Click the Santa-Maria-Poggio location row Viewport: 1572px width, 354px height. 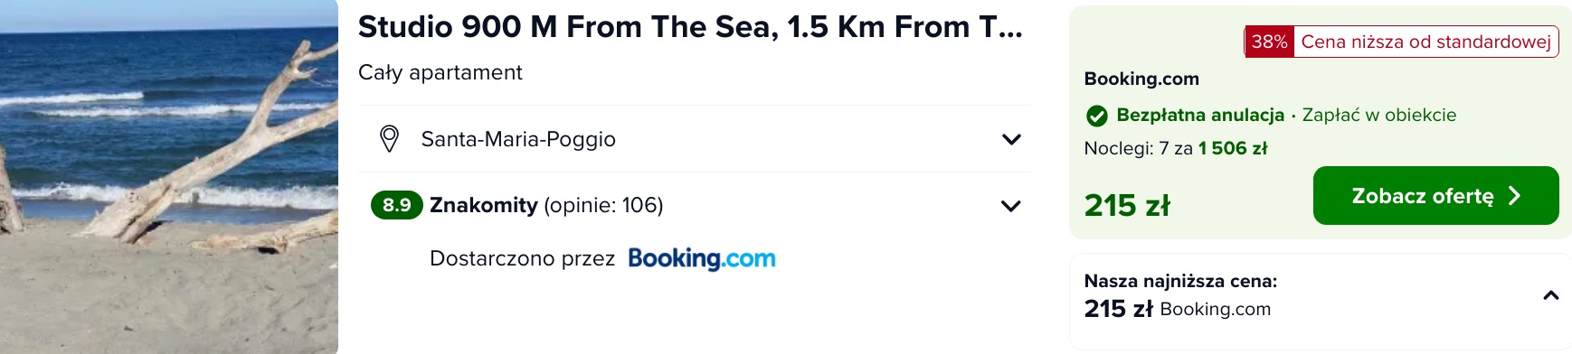[694, 139]
